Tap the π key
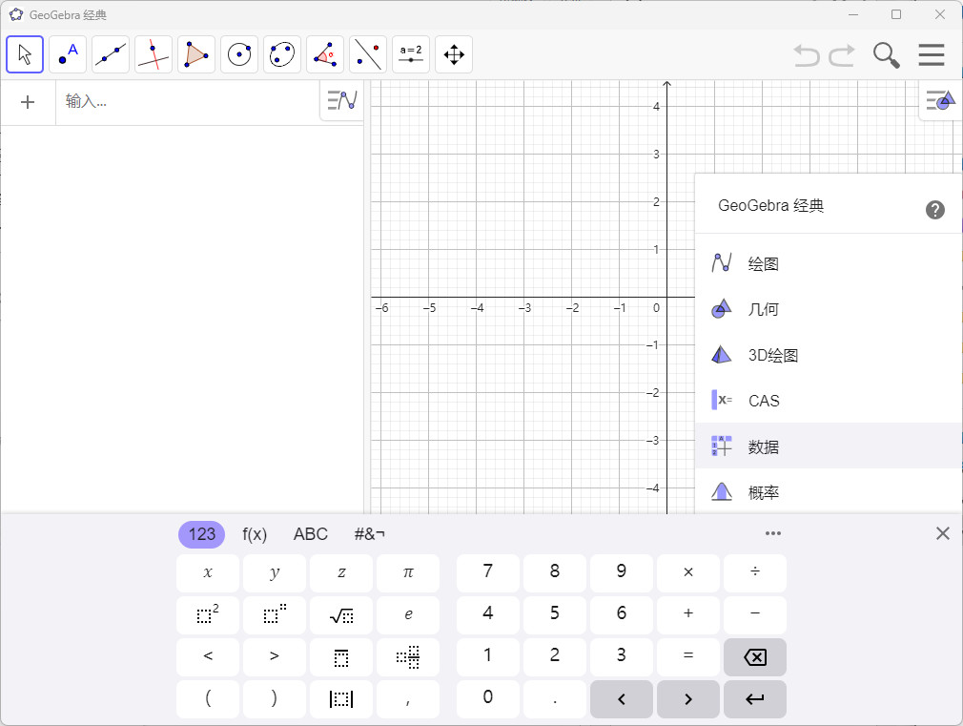The height and width of the screenshot is (726, 963). point(408,573)
